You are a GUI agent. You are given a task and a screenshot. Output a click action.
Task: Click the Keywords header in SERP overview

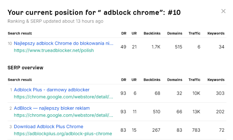[x=216, y=80]
